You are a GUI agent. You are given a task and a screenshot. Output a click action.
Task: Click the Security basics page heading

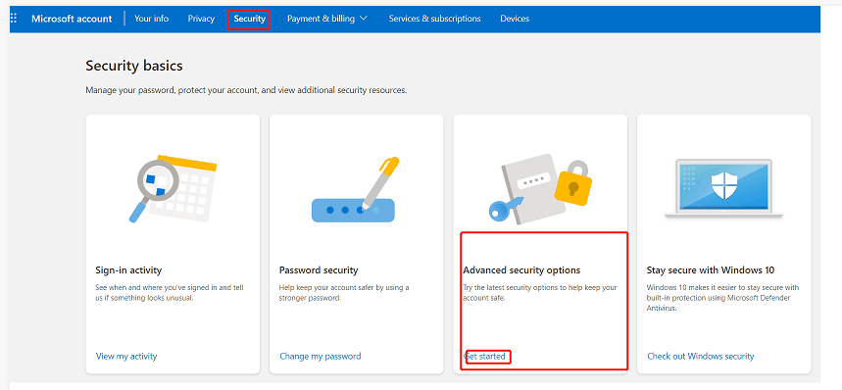click(x=134, y=66)
